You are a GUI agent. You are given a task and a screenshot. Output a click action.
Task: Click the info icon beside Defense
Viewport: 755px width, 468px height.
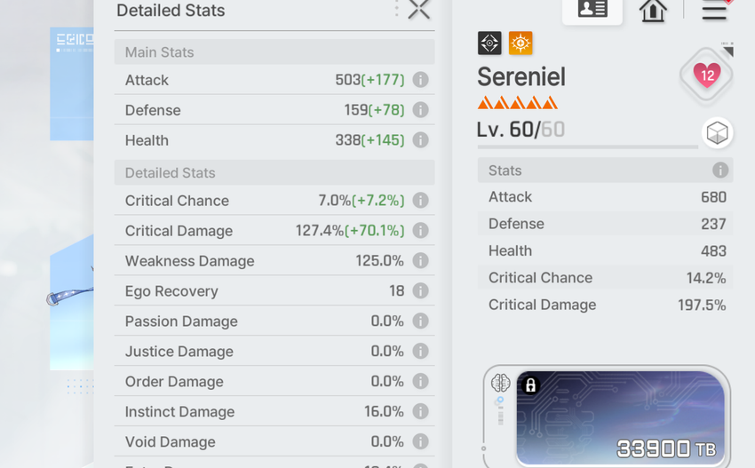pos(420,110)
